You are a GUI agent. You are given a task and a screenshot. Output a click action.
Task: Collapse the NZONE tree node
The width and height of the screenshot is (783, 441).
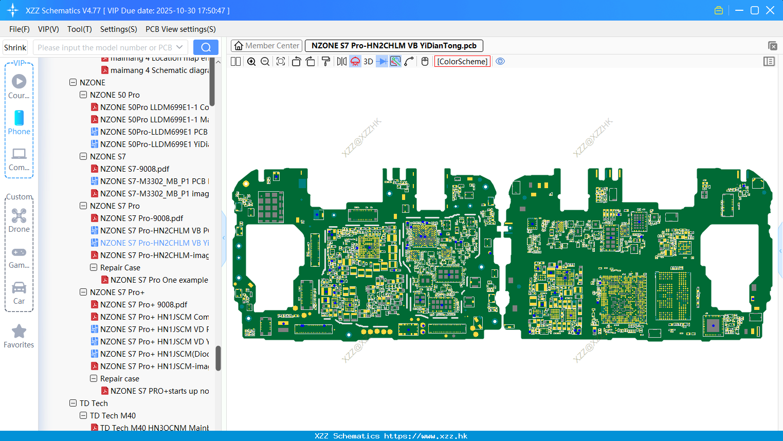tap(73, 82)
